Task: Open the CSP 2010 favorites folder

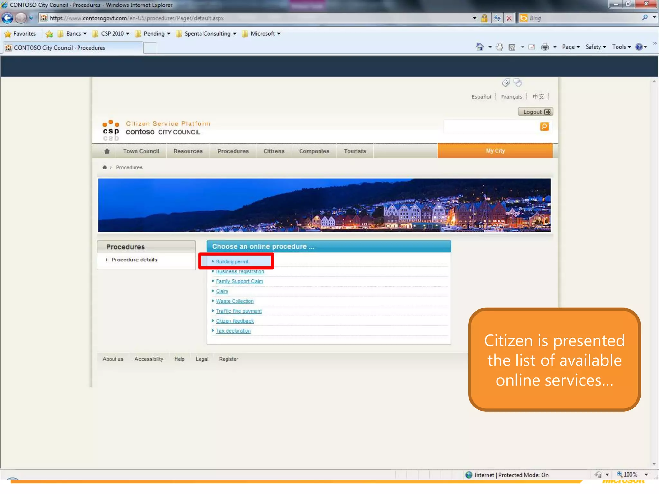Action: click(111, 33)
